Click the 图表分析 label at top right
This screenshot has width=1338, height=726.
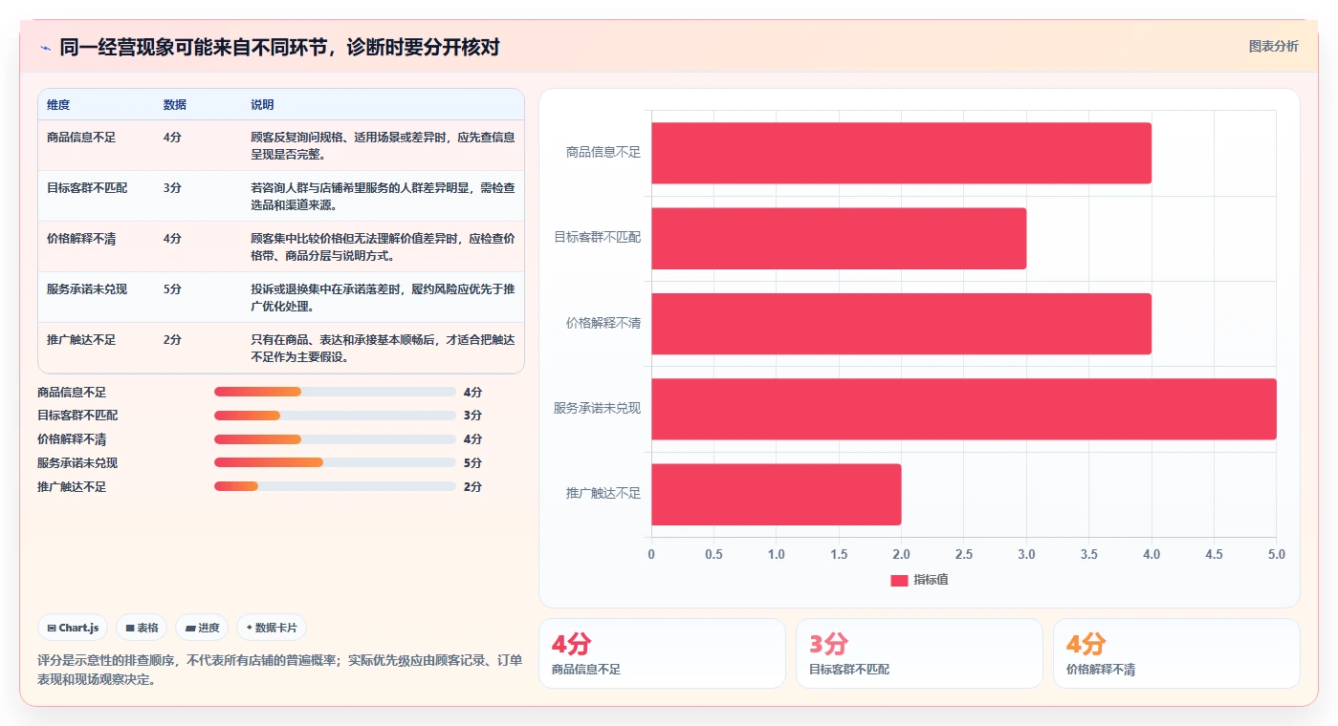point(1273,46)
